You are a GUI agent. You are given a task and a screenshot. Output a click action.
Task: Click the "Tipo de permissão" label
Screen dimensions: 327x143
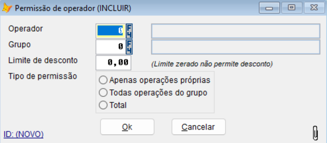pyautogui.click(x=42, y=77)
